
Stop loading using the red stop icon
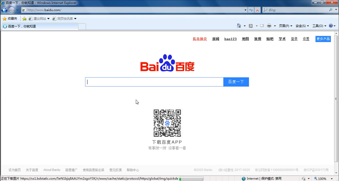tap(257, 10)
